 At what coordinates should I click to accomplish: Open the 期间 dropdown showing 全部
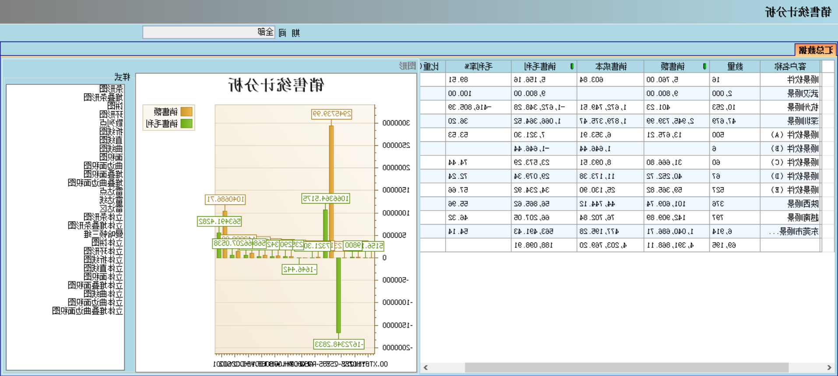pos(209,32)
